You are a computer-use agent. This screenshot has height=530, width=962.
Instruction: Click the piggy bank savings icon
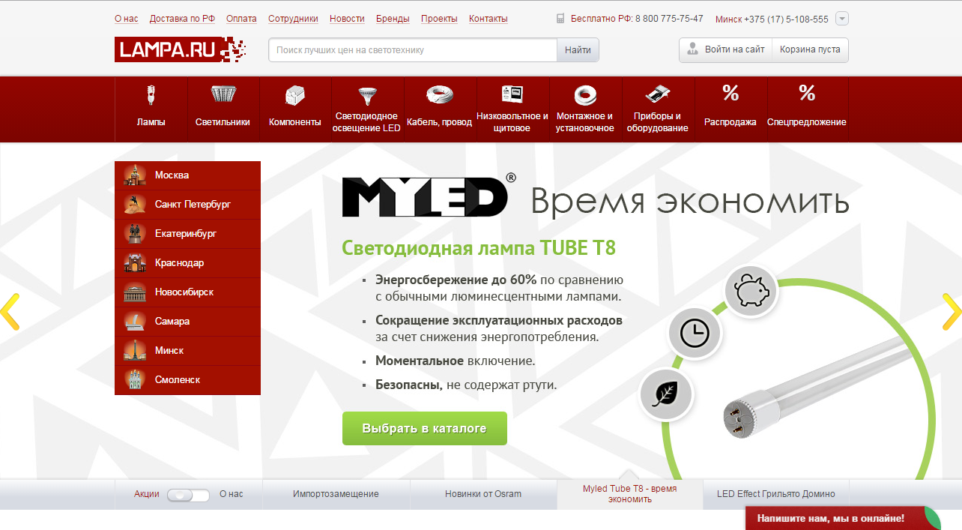coord(751,292)
